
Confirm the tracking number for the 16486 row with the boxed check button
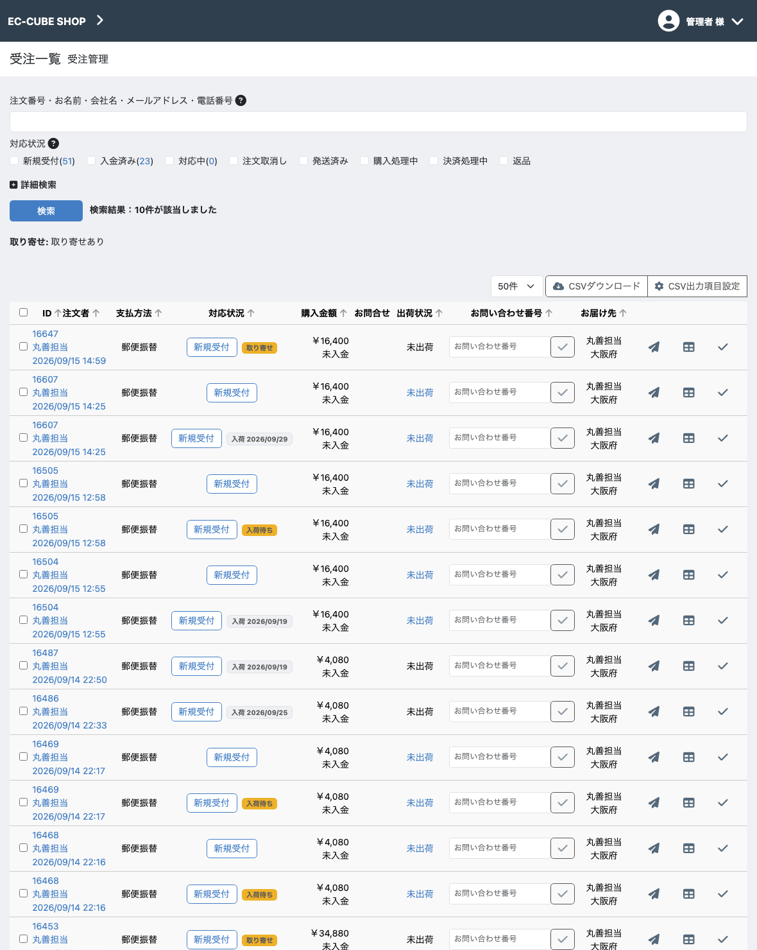563,712
